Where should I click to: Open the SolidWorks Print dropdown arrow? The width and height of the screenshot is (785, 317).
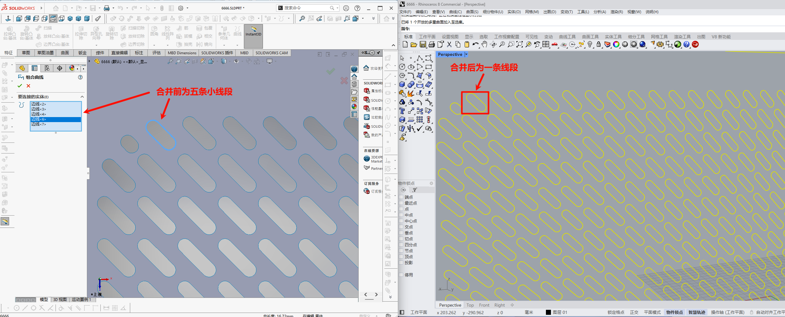(x=113, y=8)
